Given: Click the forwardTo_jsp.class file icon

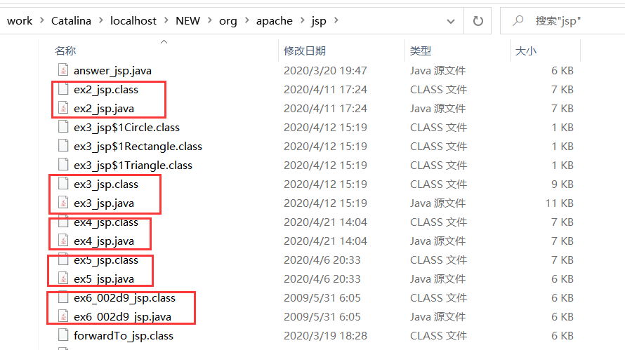Looking at the screenshot, I should point(63,335).
